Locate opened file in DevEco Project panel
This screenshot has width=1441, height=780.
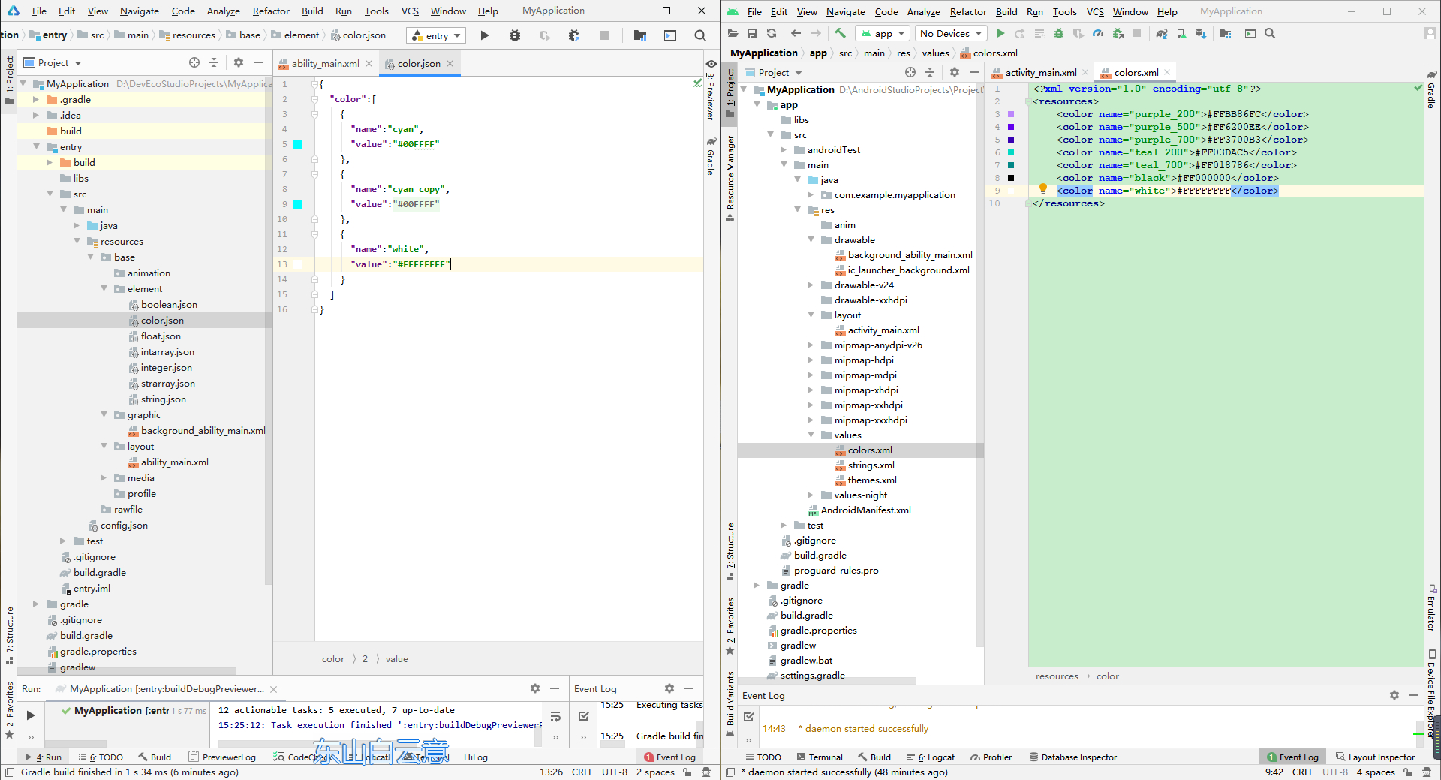coord(194,62)
